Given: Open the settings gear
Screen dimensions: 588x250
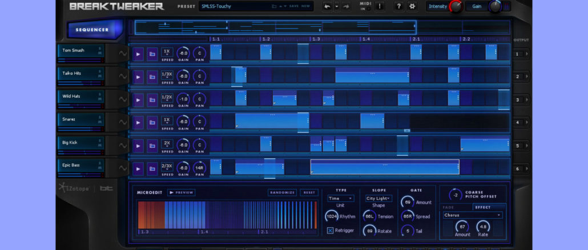Looking at the screenshot, I should [412, 6].
